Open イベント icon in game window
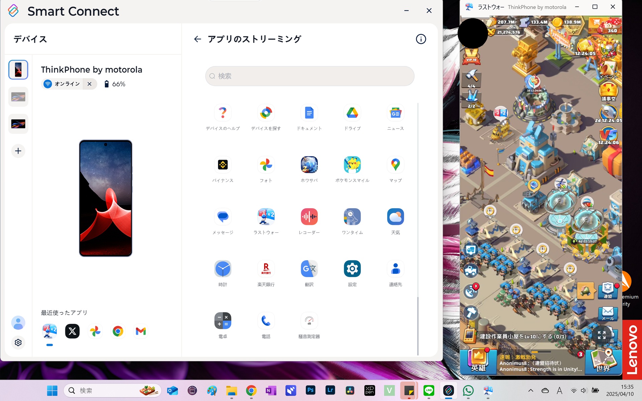Viewport: 642px width, 401px height. pyautogui.click(x=609, y=70)
